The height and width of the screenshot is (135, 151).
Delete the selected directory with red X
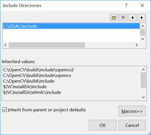coord(123,18)
